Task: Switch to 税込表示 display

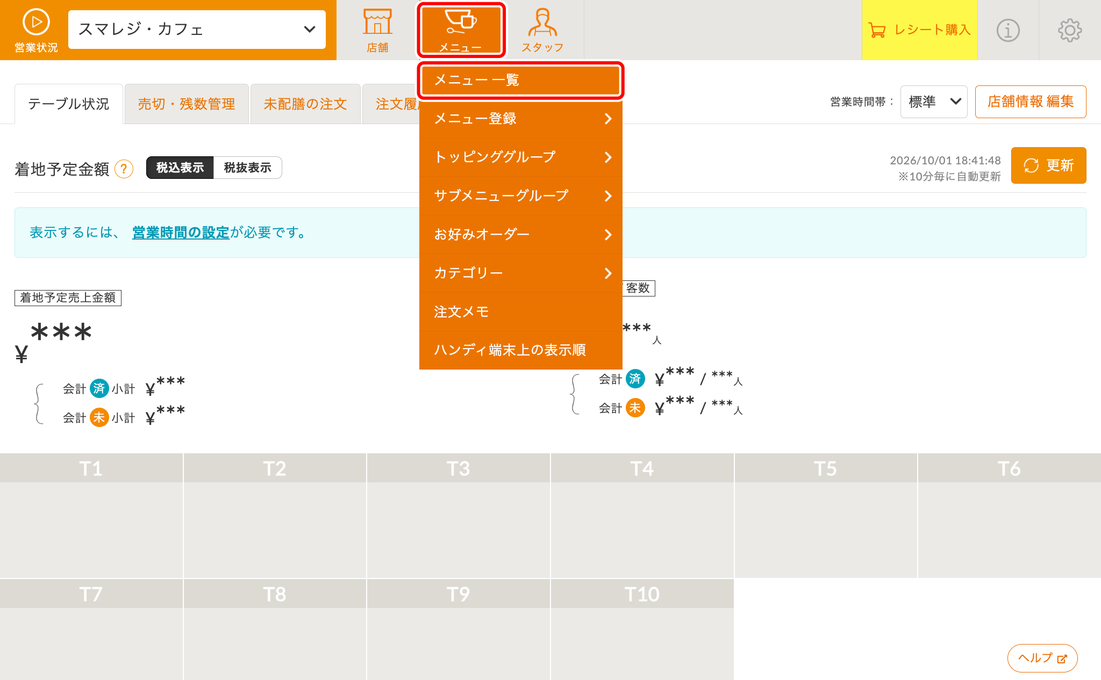Action: (x=180, y=168)
